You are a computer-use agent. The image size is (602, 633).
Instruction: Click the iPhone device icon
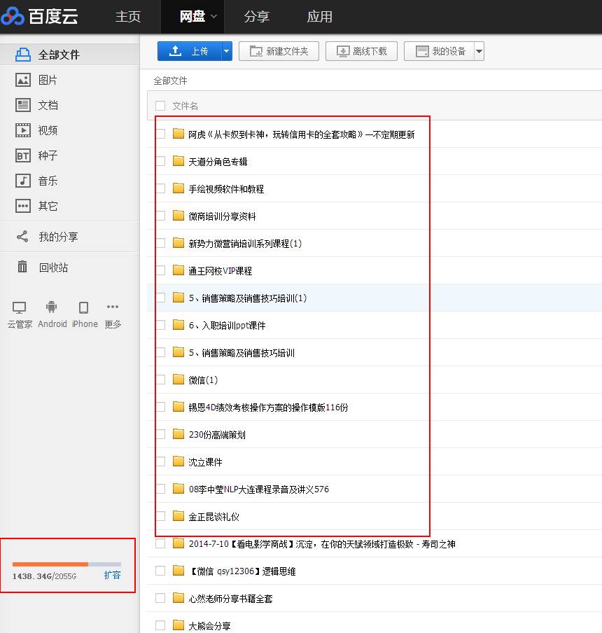[84, 308]
